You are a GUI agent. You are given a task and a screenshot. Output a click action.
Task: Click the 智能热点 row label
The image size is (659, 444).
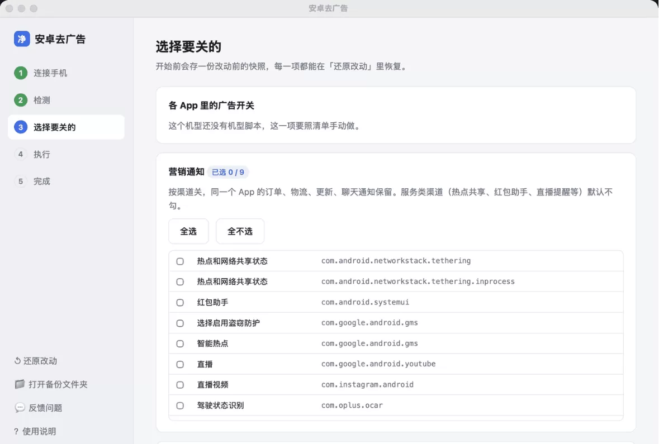[212, 343]
